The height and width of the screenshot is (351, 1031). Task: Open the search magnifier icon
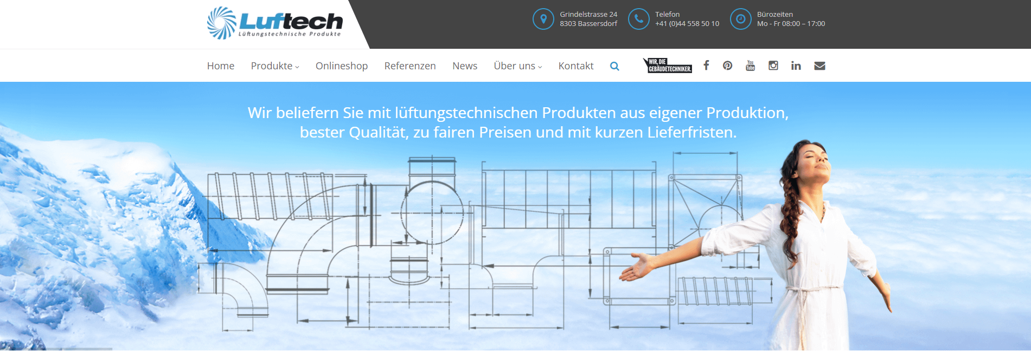tap(614, 66)
